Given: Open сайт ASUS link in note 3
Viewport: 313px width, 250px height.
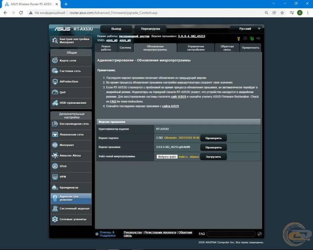Looking at the screenshot, I should coord(179,97).
